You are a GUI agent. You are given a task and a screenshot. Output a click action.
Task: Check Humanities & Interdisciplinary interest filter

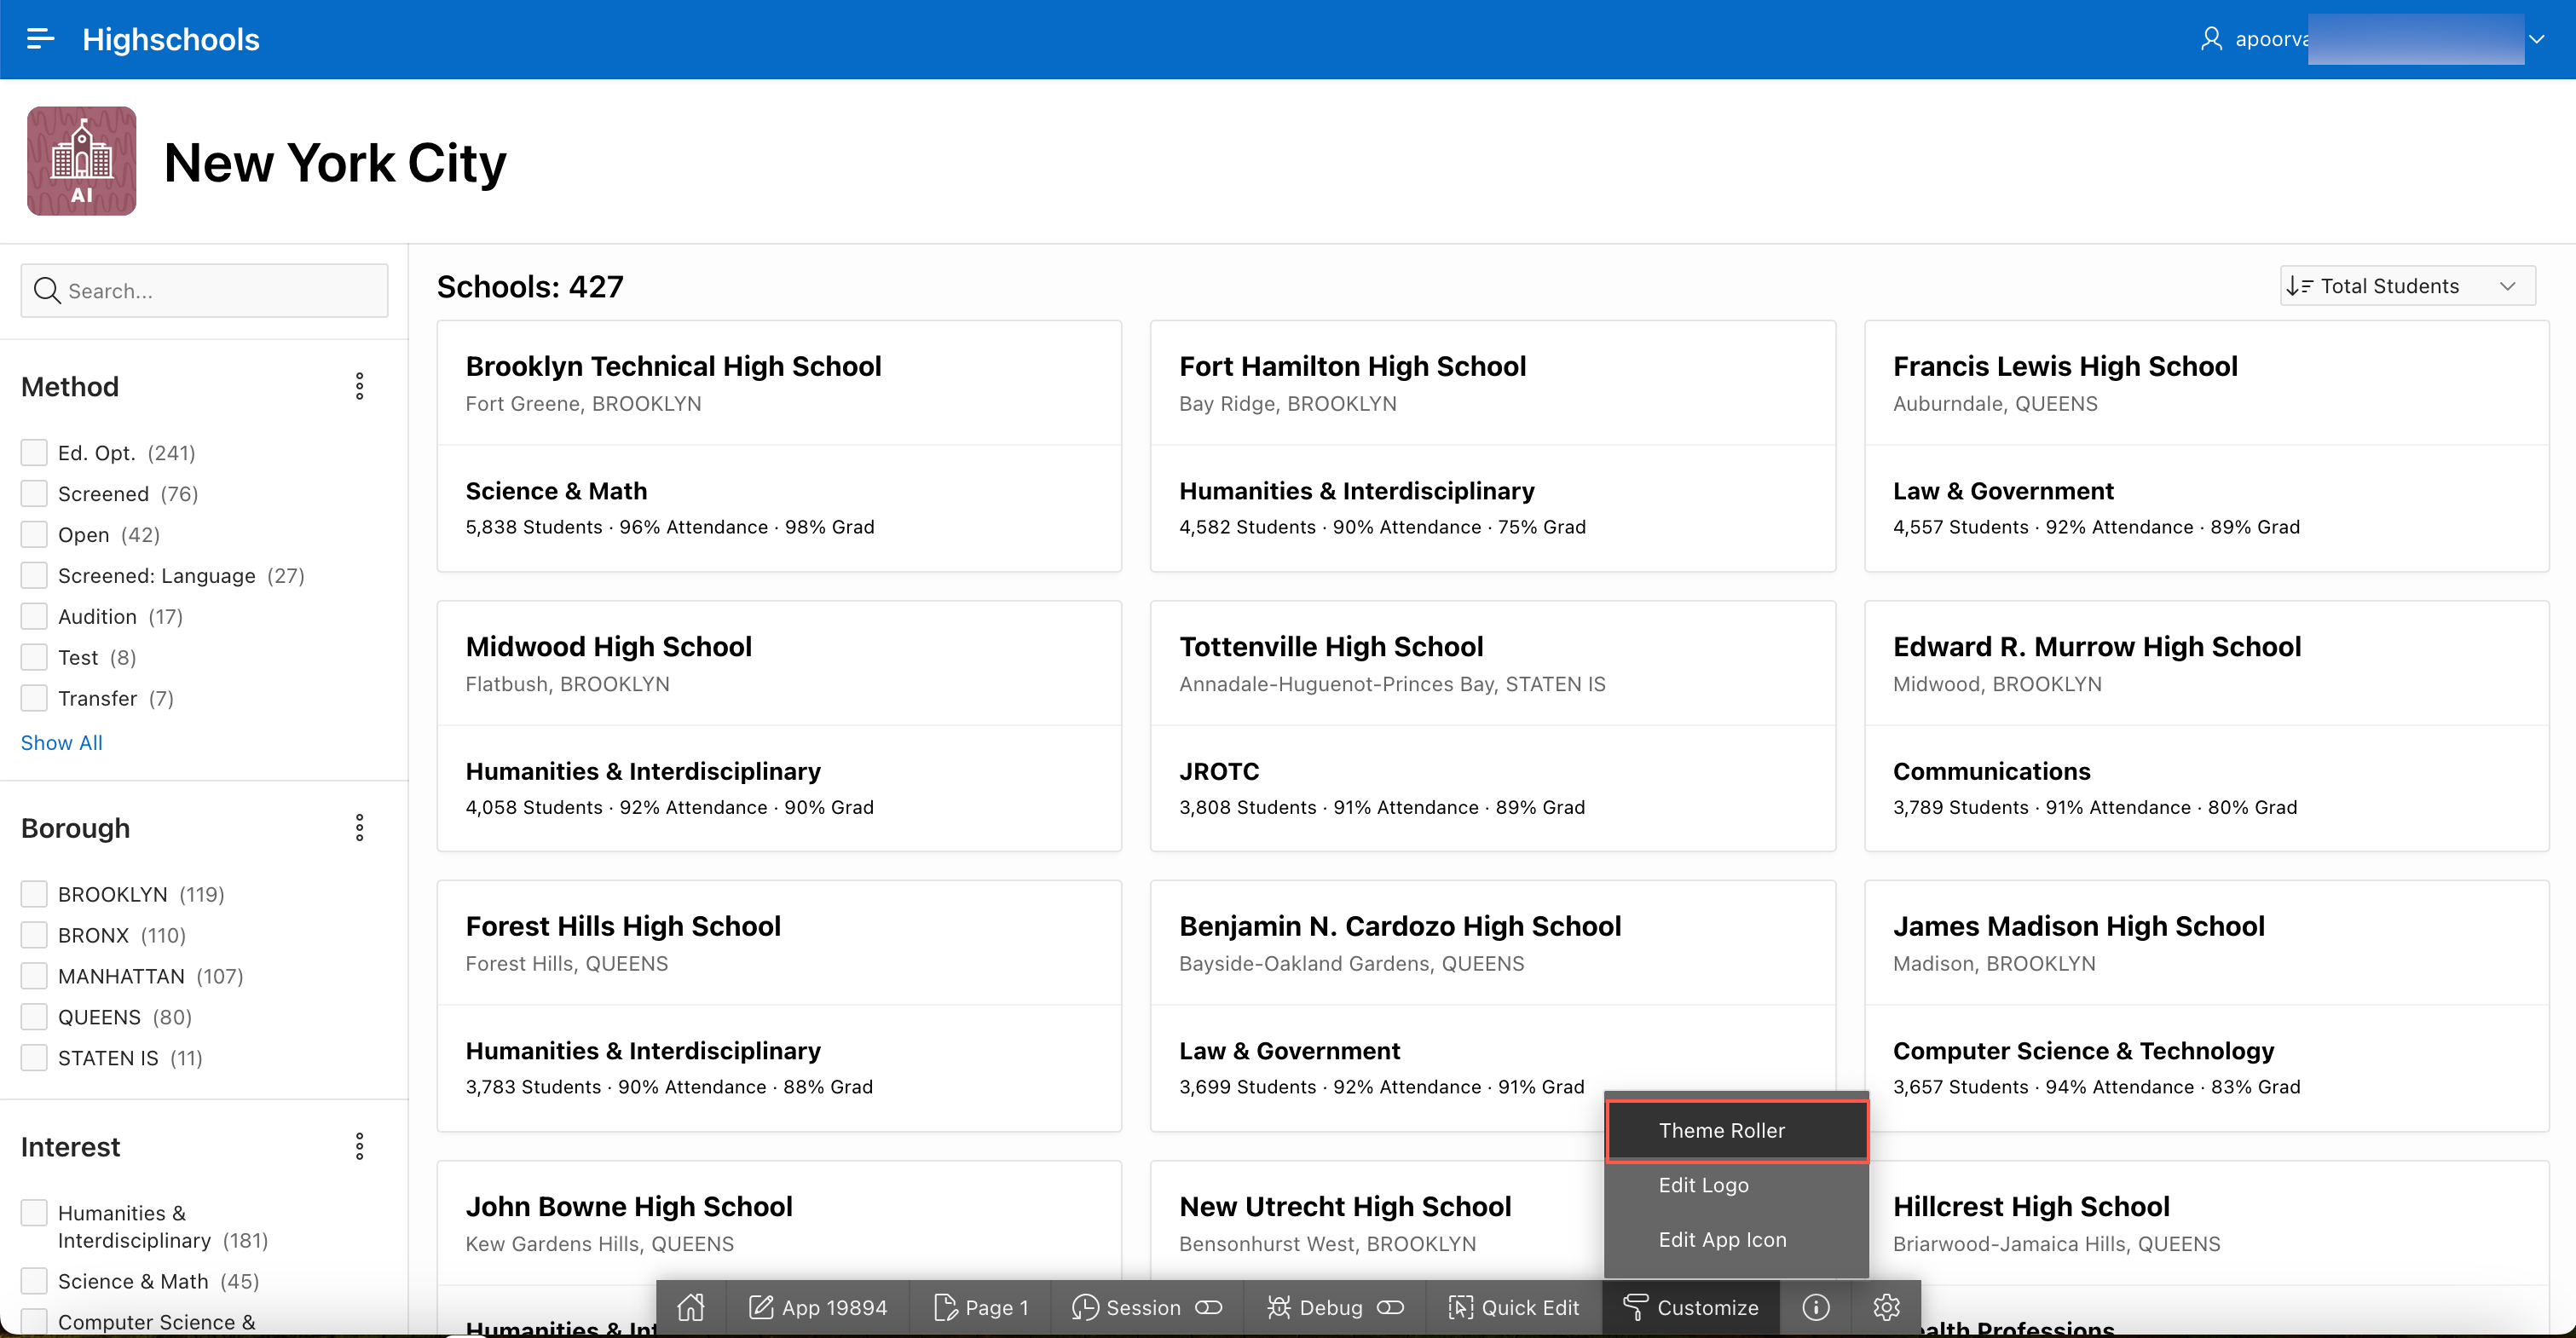[34, 1214]
